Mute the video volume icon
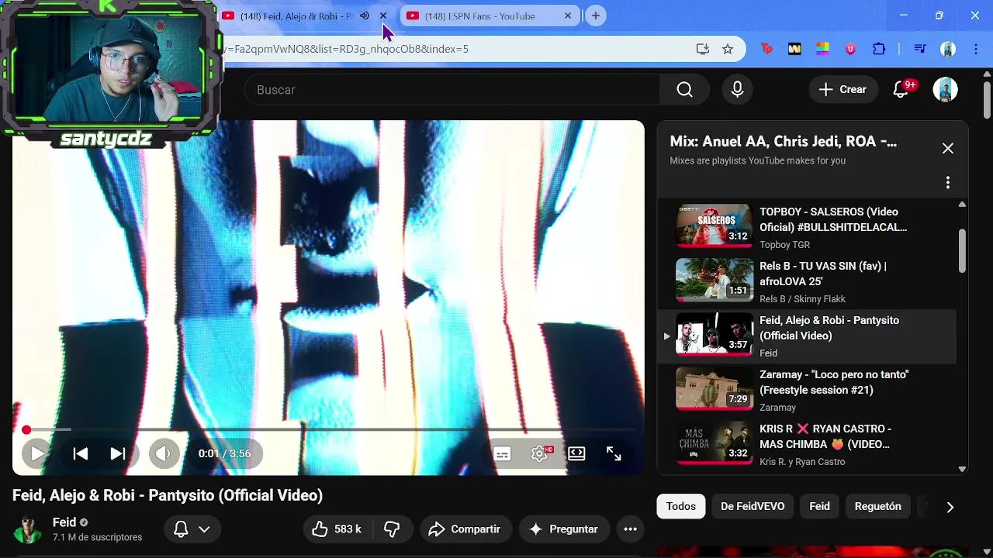The image size is (993, 558). click(164, 453)
